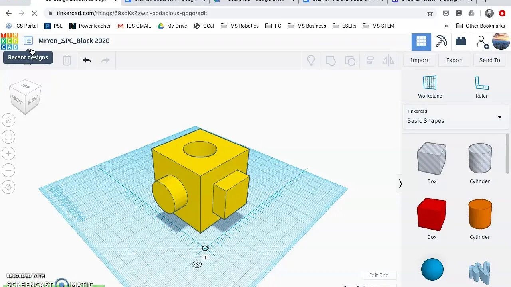
Task: Toggle Show all lightbulb icon
Action: tap(311, 60)
